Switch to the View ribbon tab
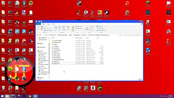The height and width of the screenshot is (98, 174). coord(54,24)
